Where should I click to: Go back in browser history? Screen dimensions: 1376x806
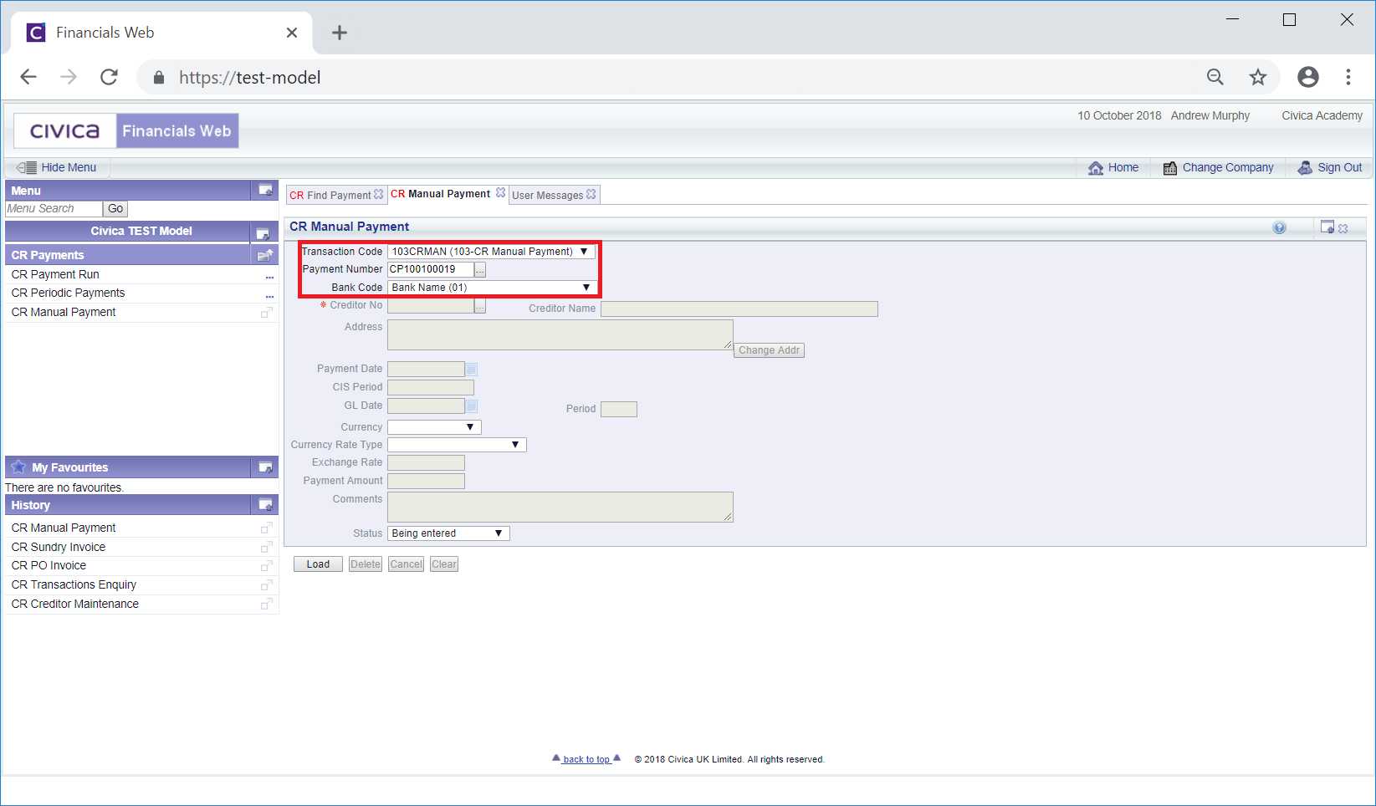click(x=28, y=77)
